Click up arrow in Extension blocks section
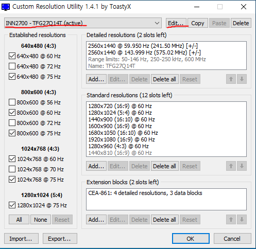This screenshot has height=249, width=256. (231, 220)
